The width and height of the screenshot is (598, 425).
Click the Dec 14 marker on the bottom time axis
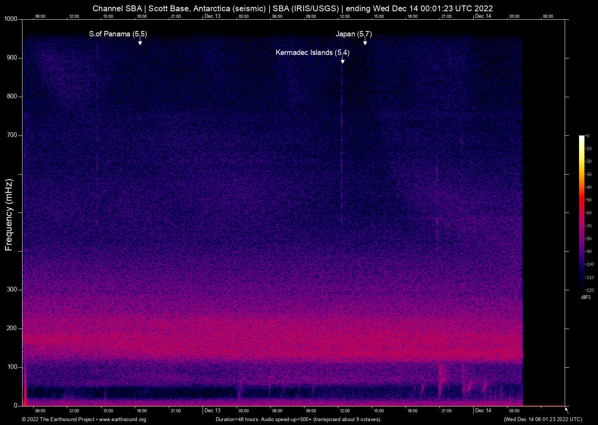pyautogui.click(x=483, y=411)
